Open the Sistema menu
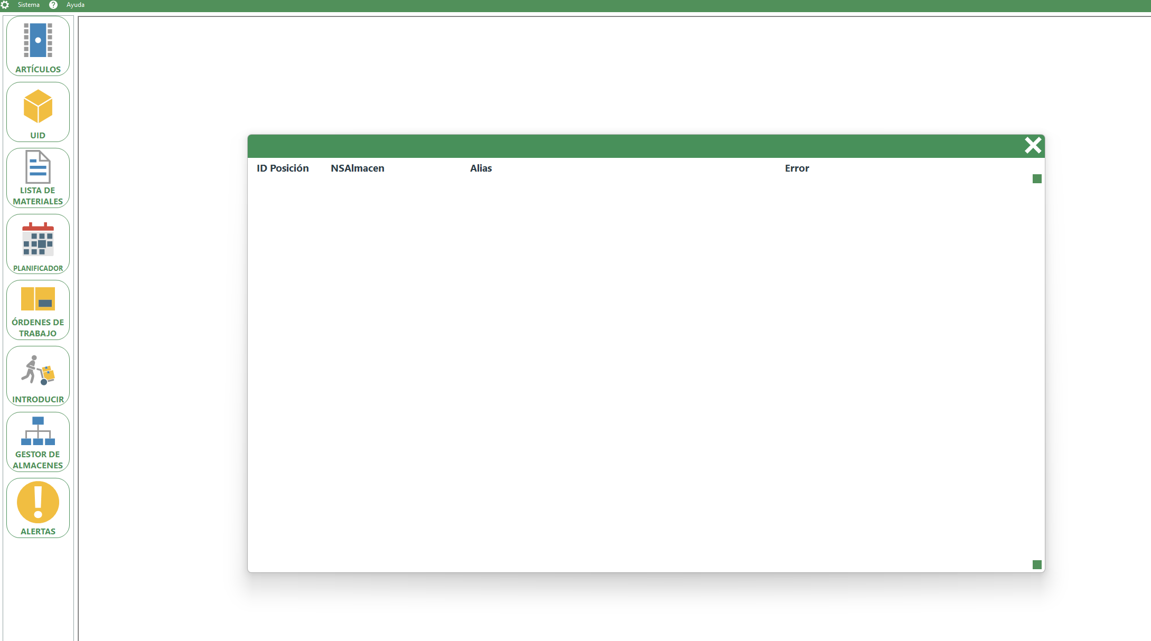The height and width of the screenshot is (641, 1151). (29, 5)
